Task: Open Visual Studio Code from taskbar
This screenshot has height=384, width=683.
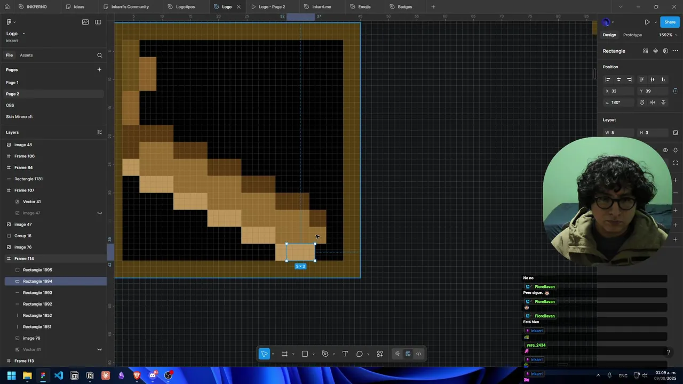Action: pyautogui.click(x=59, y=375)
